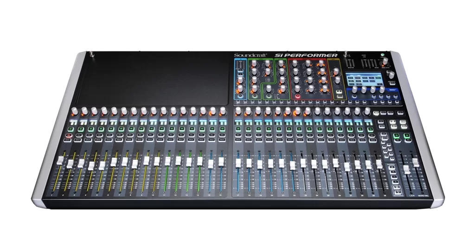Click the MONO/SEL master fader
This screenshot has height=237, width=475.
coord(416,162)
